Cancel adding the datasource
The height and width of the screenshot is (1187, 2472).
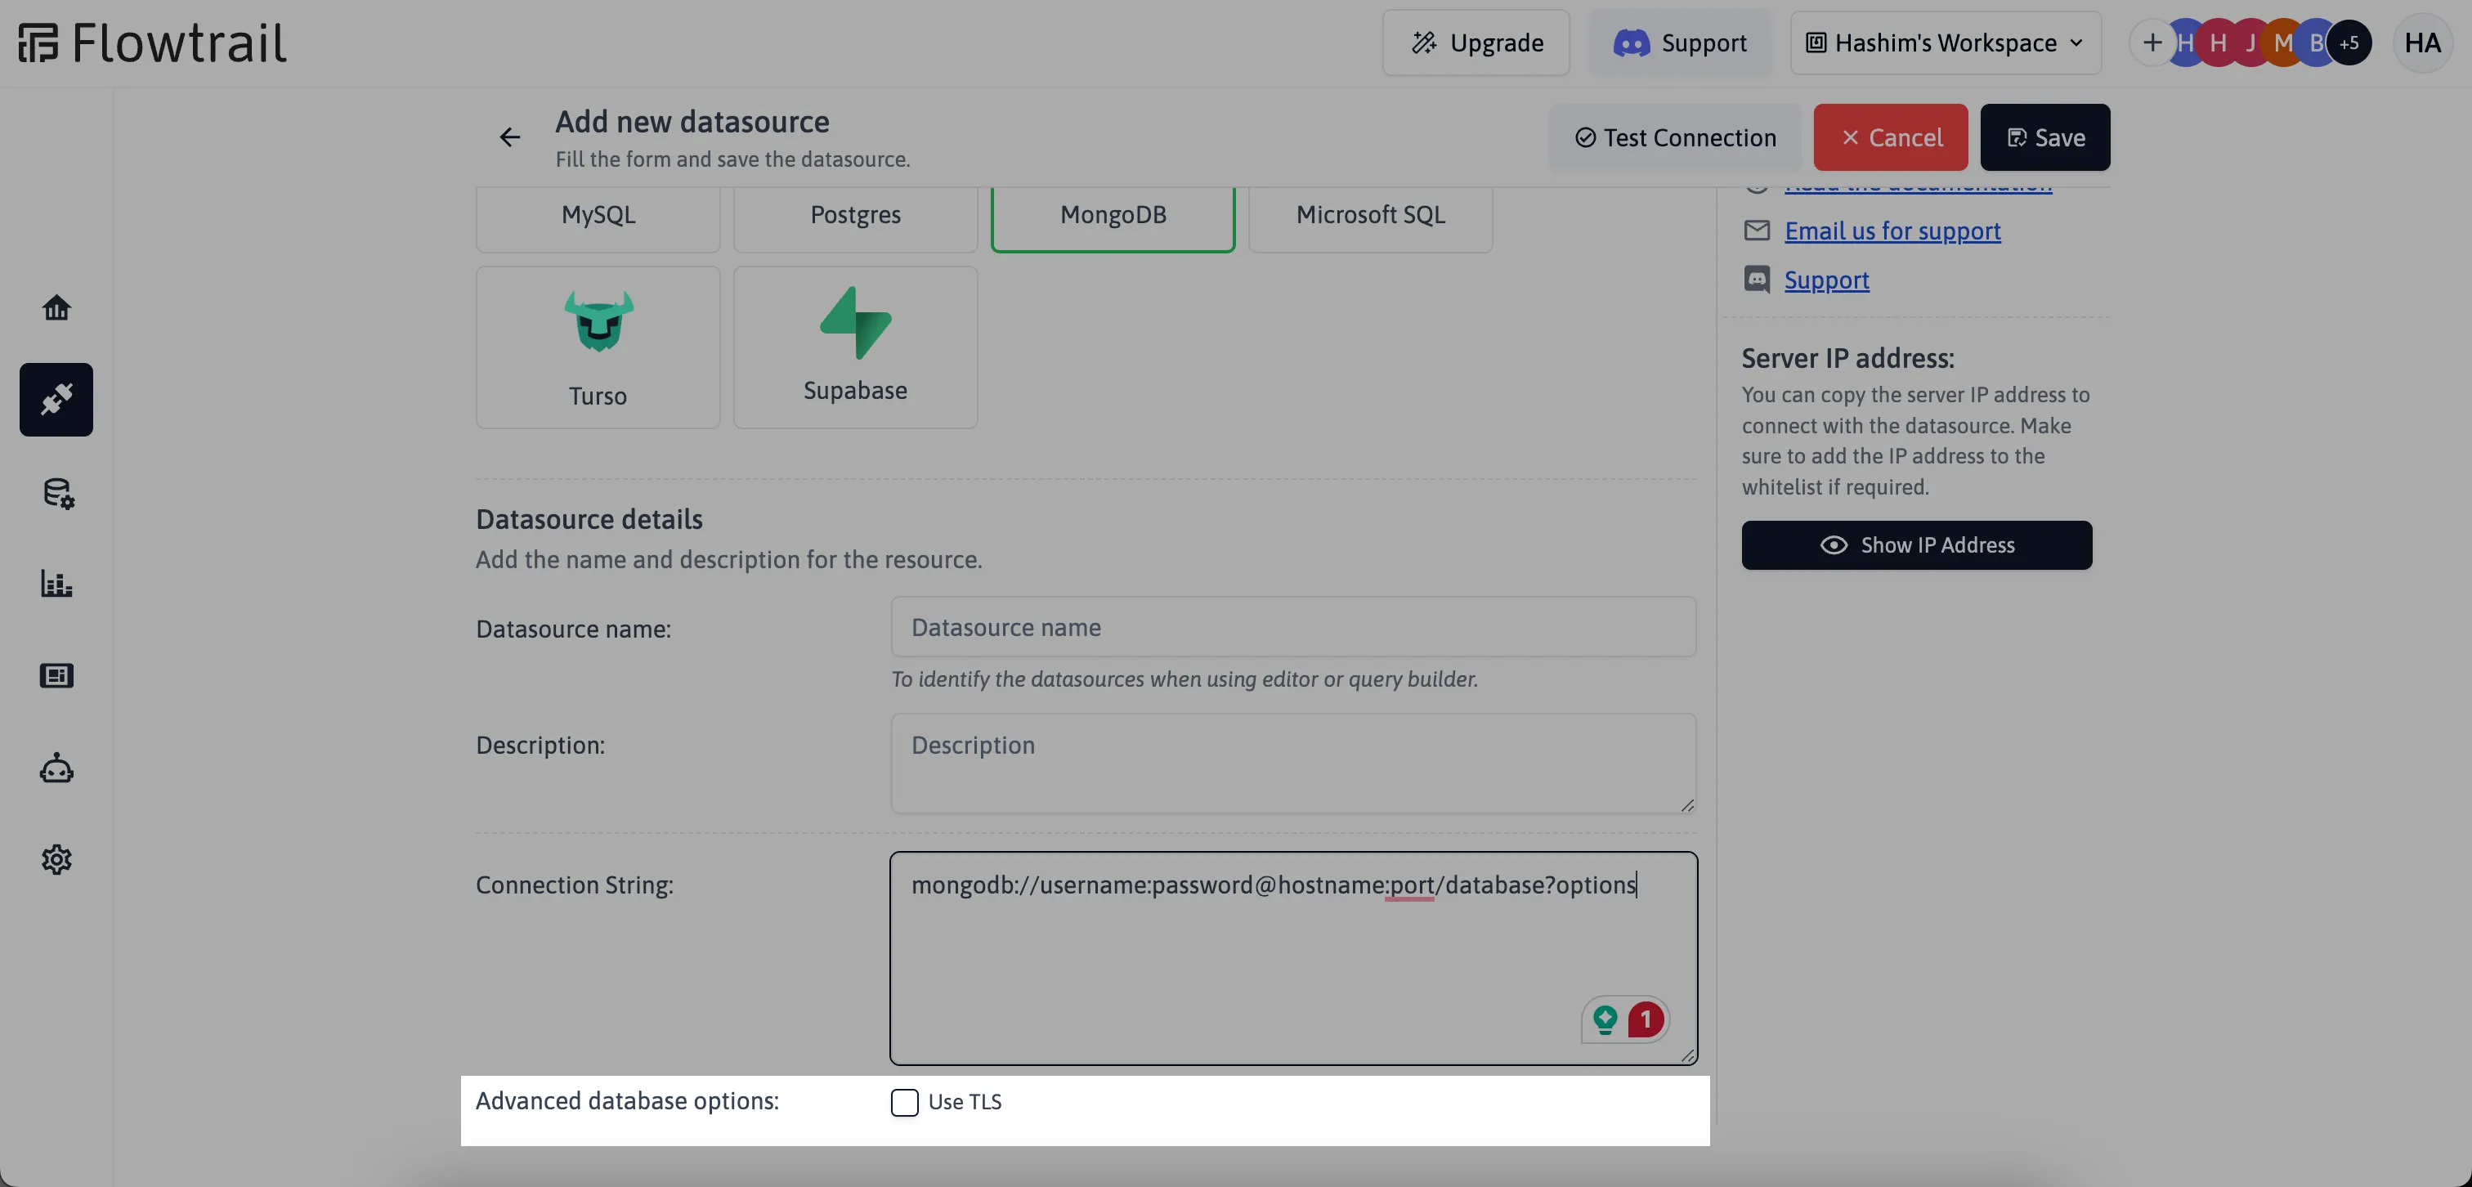tap(1891, 137)
